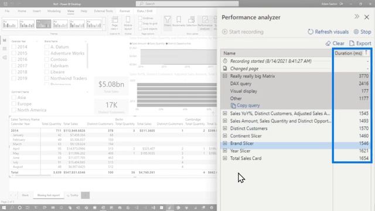Expand the Sales YoY%, Distinct Customers entry

pos(225,113)
